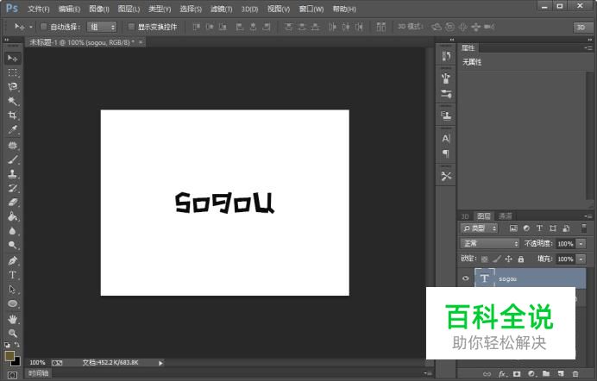The height and width of the screenshot is (381, 597).
Task: Close the 未标题-1 document tab
Action: point(141,42)
